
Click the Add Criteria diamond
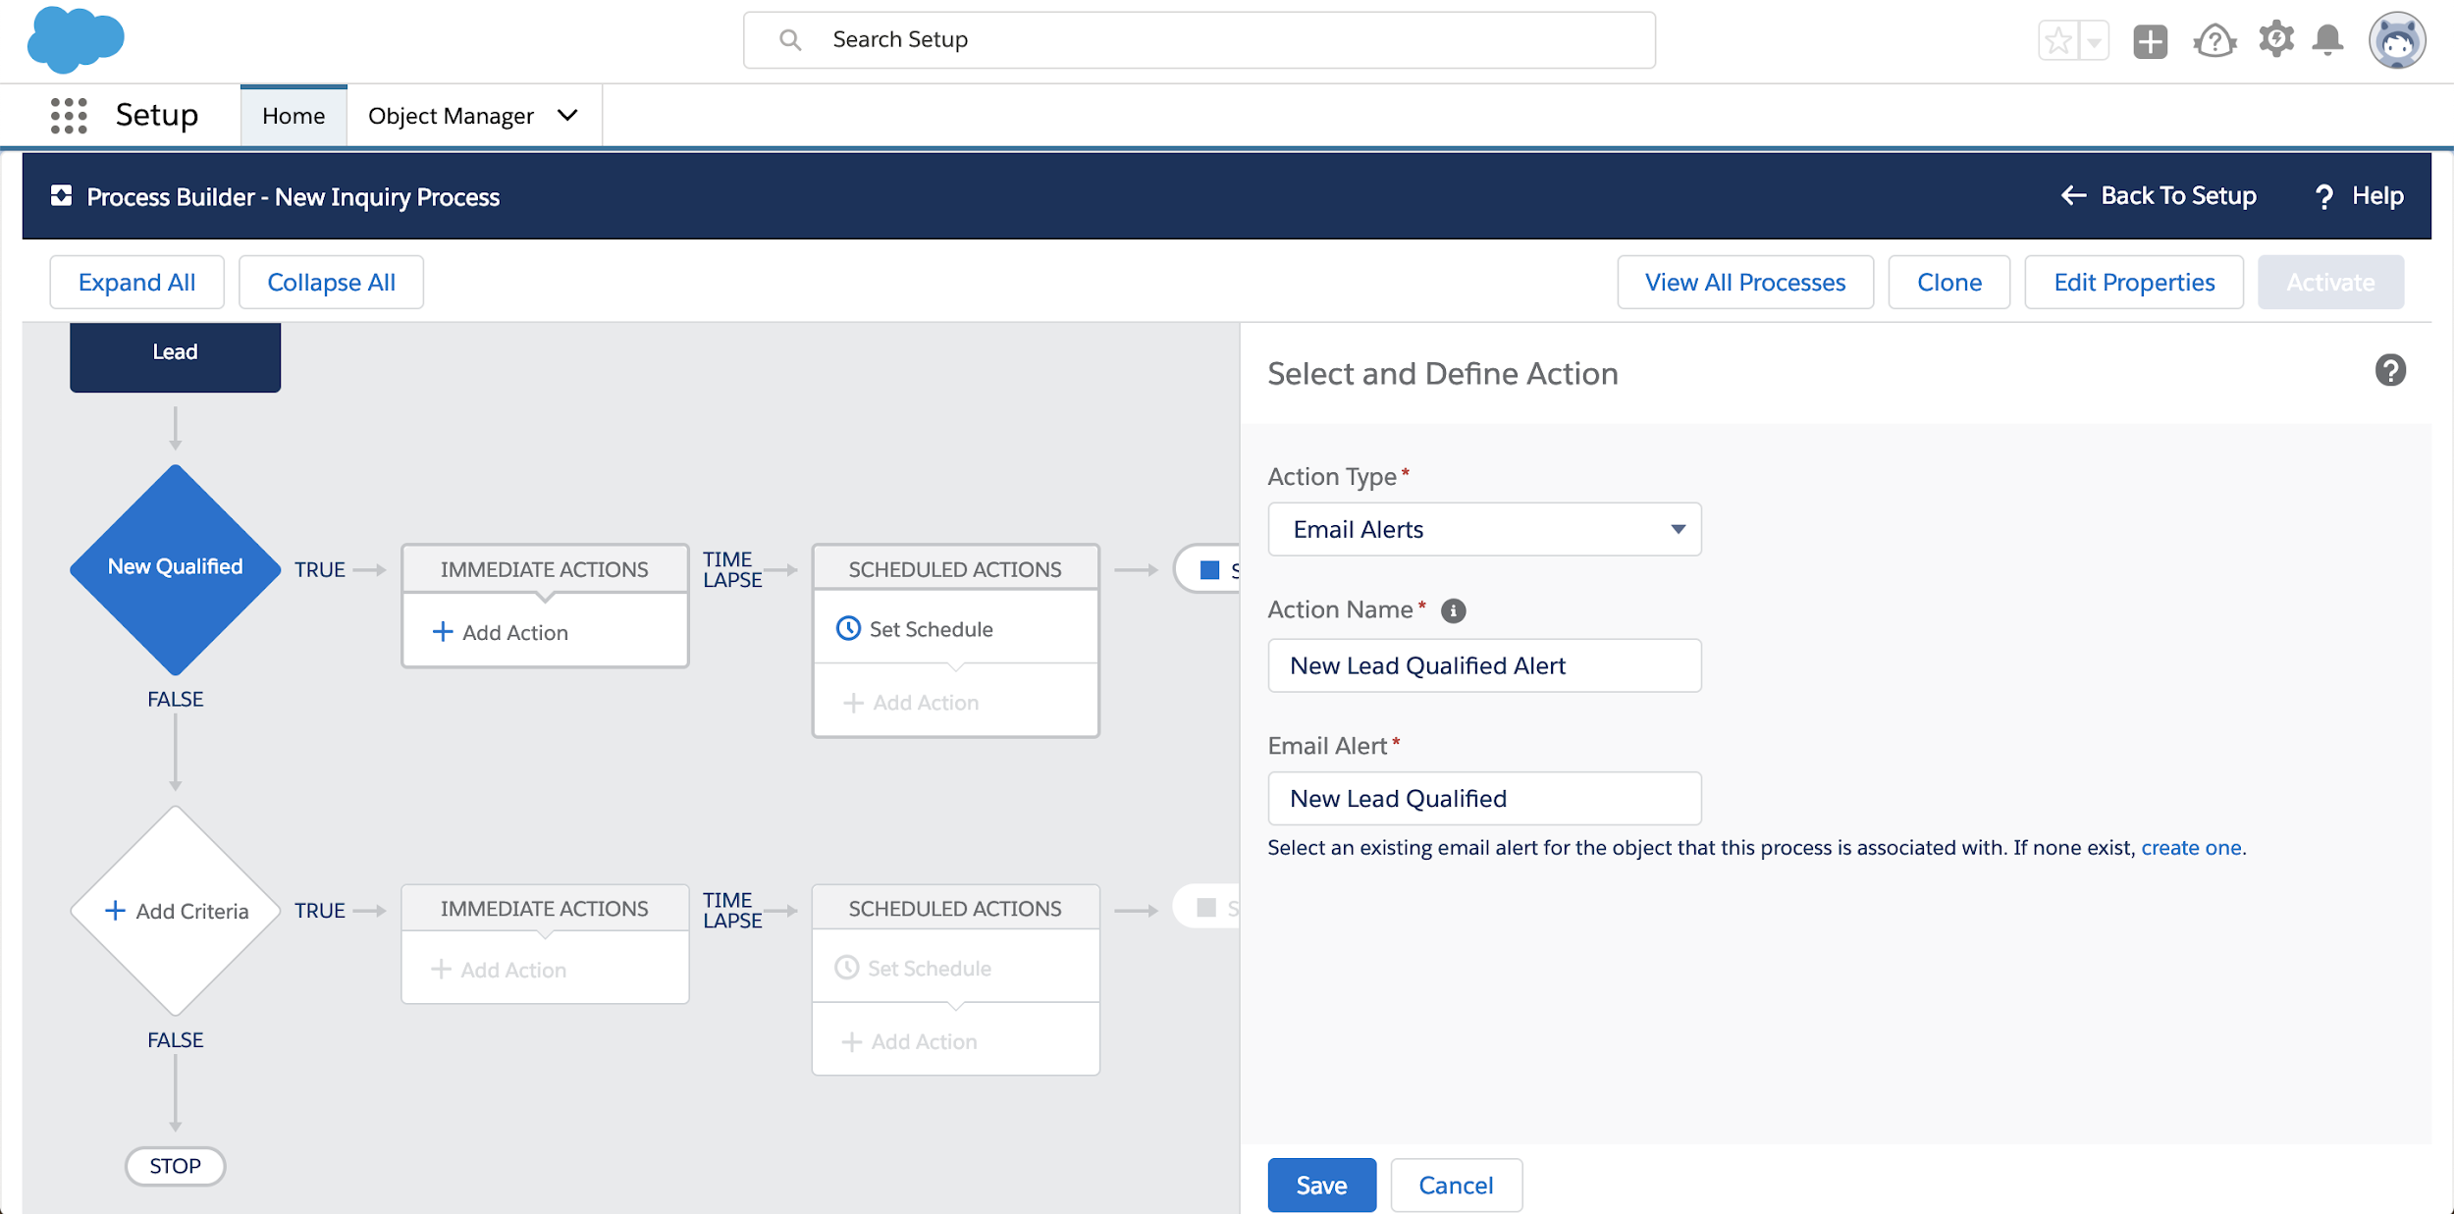click(175, 911)
